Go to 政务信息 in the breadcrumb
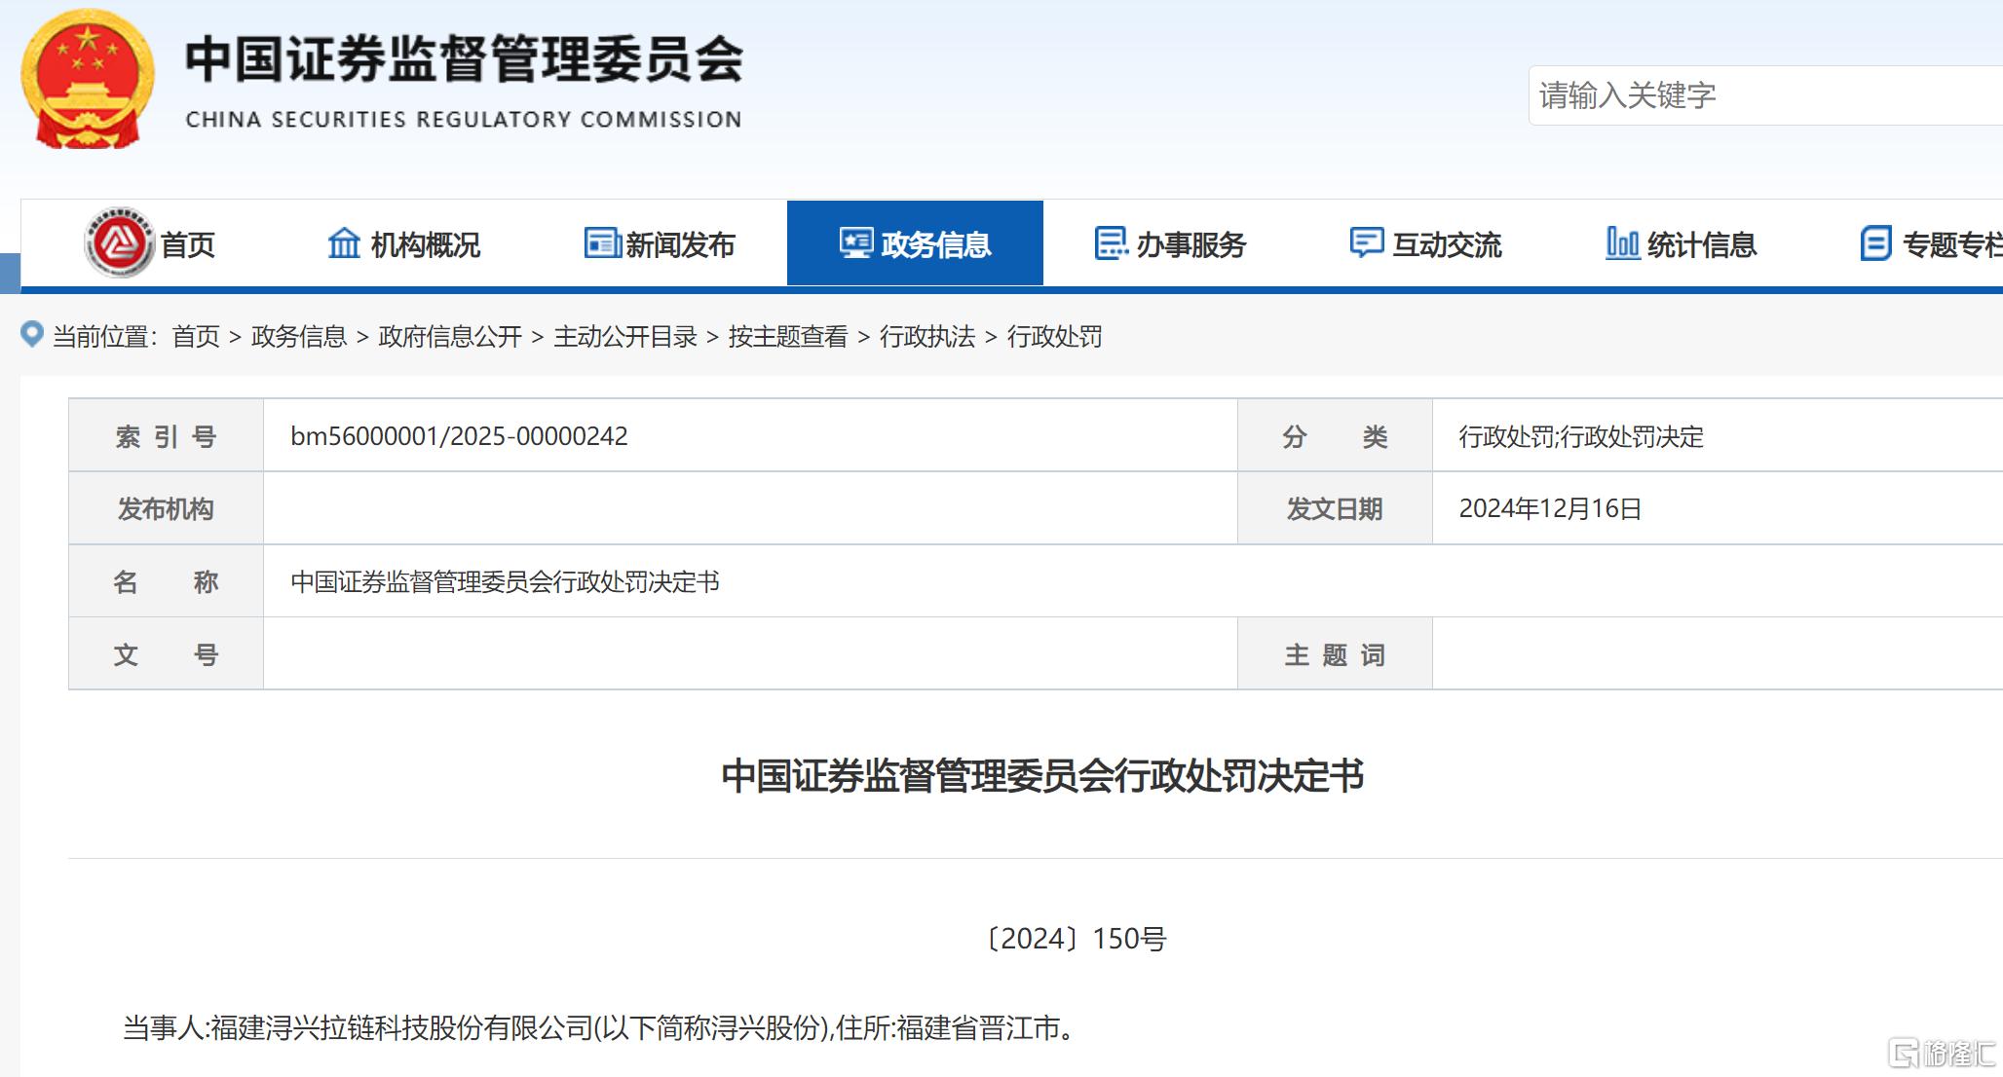The width and height of the screenshot is (2003, 1077). (299, 337)
